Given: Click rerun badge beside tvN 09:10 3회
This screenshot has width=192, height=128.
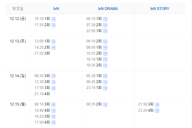Looking at the screenshot, I should [x=53, y=105].
